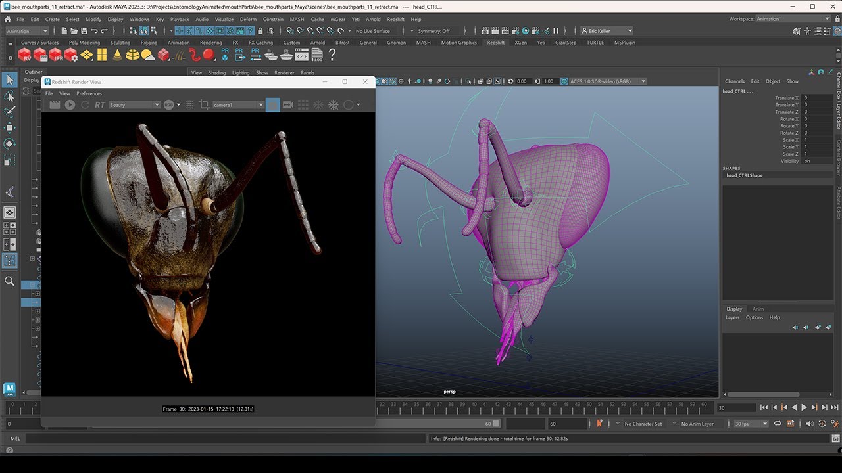The image size is (842, 473).
Task: Go to start of playback range button
Action: 764,407
